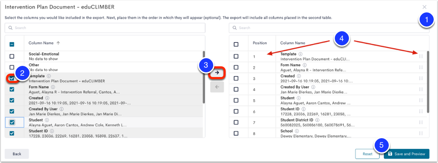Image resolution: width=438 pixels, height=163 pixels.
Task: Click the info icon next to School
Action: [x=297, y=131]
